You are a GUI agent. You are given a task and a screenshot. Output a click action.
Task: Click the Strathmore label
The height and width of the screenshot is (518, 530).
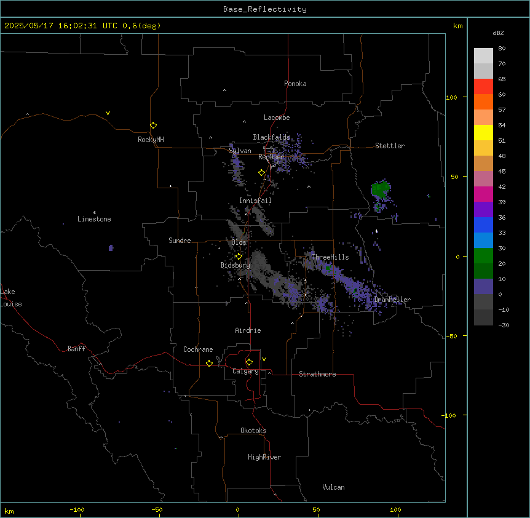317,374
